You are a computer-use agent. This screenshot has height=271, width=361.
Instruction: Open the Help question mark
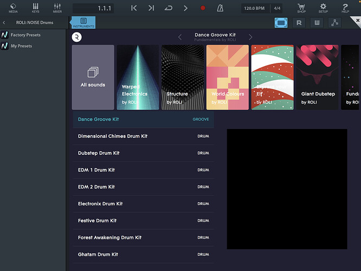pos(345,8)
